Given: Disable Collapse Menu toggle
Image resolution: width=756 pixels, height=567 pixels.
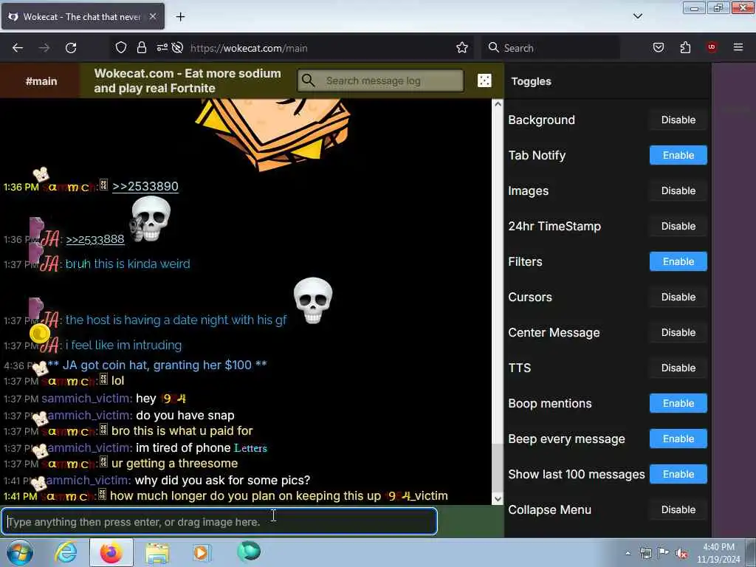Looking at the screenshot, I should [x=678, y=509].
